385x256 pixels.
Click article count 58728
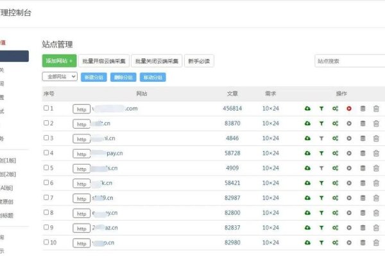click(232, 154)
